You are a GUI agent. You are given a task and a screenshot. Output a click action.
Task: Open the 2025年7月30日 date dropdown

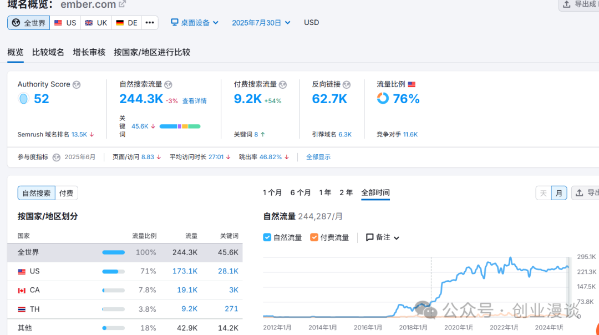(261, 23)
